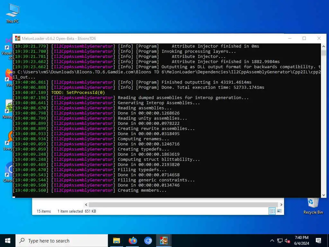Open the muted volume tray icon

287,241
